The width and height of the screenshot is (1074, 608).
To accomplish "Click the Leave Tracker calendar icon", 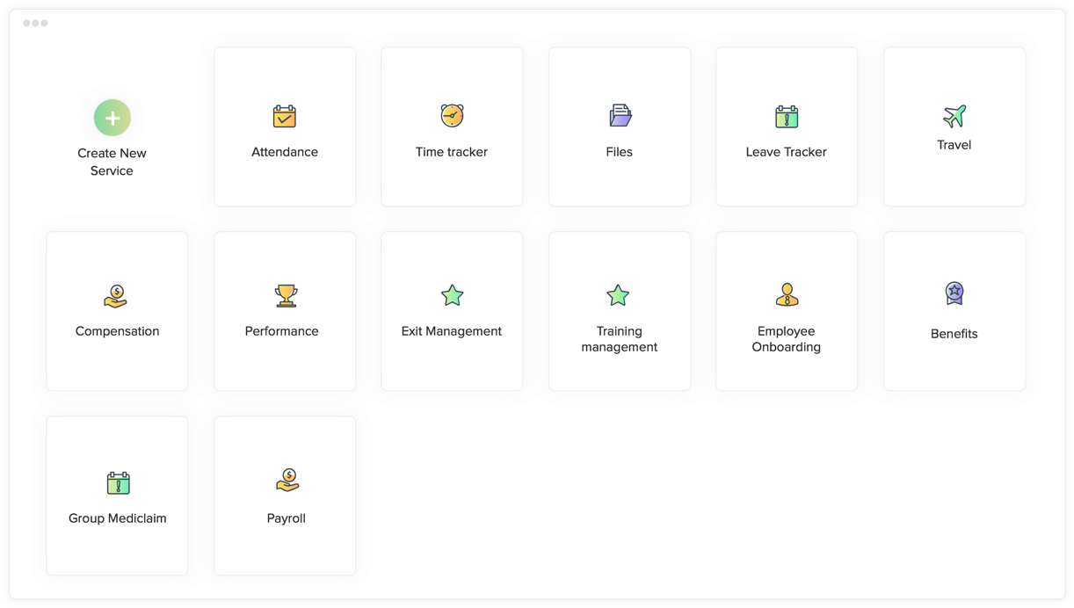I will tap(787, 116).
